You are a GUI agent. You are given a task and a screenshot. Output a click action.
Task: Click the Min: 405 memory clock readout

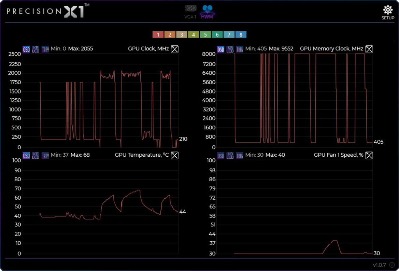[256, 49]
